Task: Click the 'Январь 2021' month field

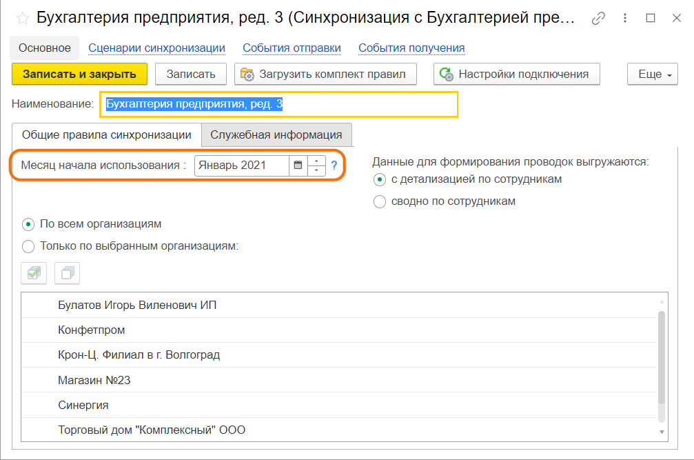Action: (242, 165)
